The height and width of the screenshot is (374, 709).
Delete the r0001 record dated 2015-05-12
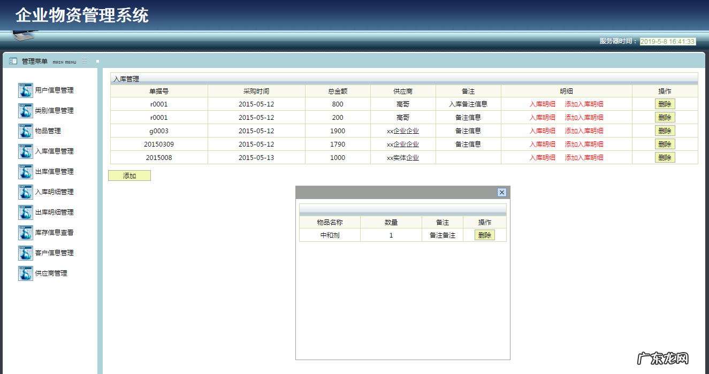tap(665, 104)
